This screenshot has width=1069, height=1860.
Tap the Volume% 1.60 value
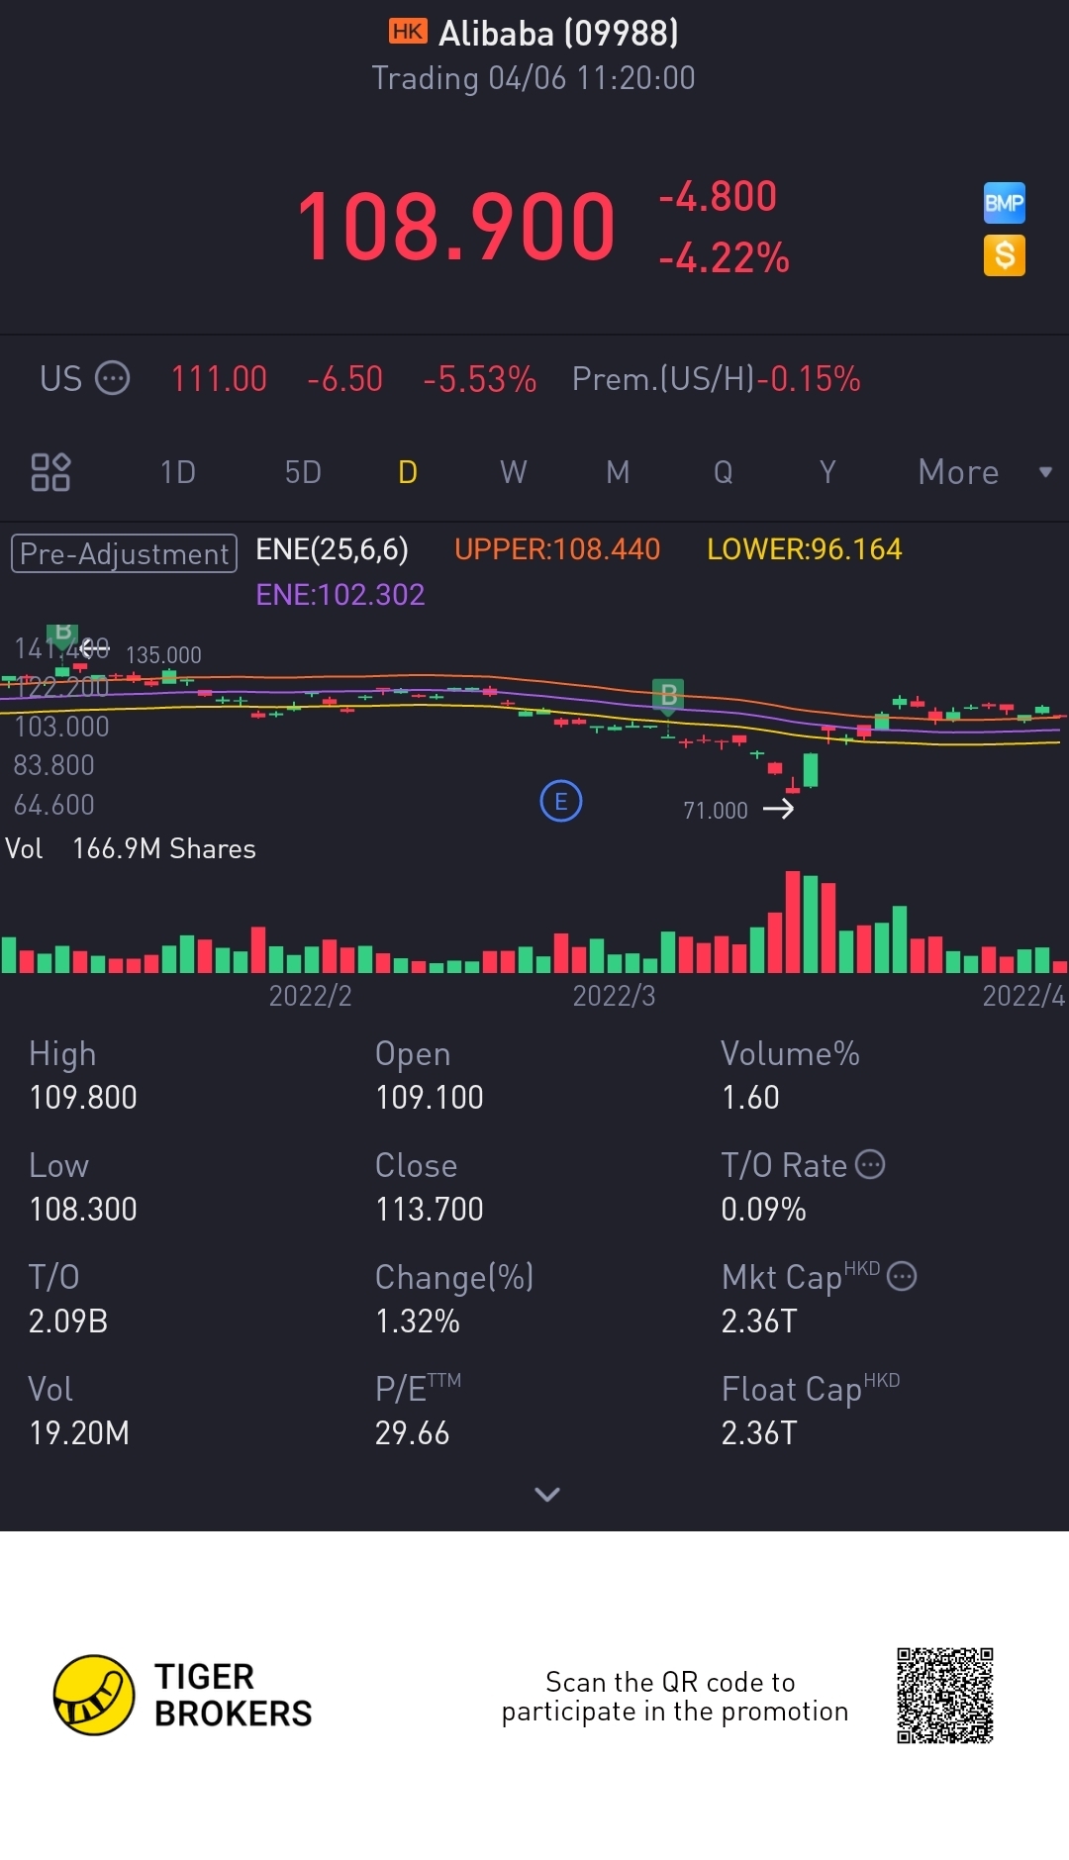750,1097
